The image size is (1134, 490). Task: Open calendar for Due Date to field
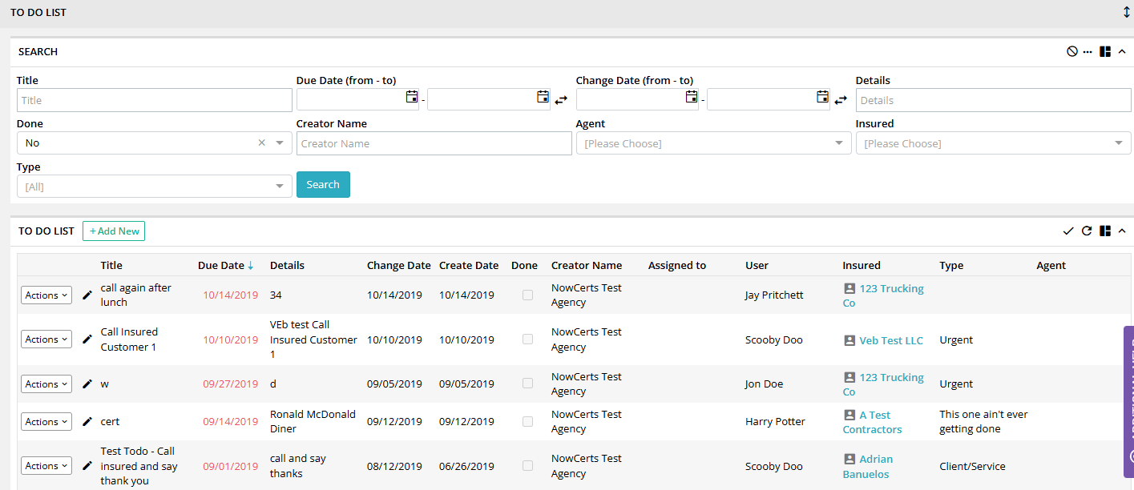(x=543, y=97)
